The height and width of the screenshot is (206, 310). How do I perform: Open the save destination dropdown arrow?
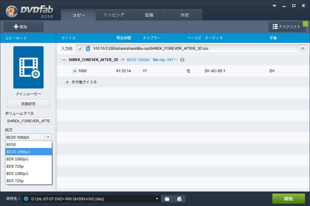tap(157, 198)
